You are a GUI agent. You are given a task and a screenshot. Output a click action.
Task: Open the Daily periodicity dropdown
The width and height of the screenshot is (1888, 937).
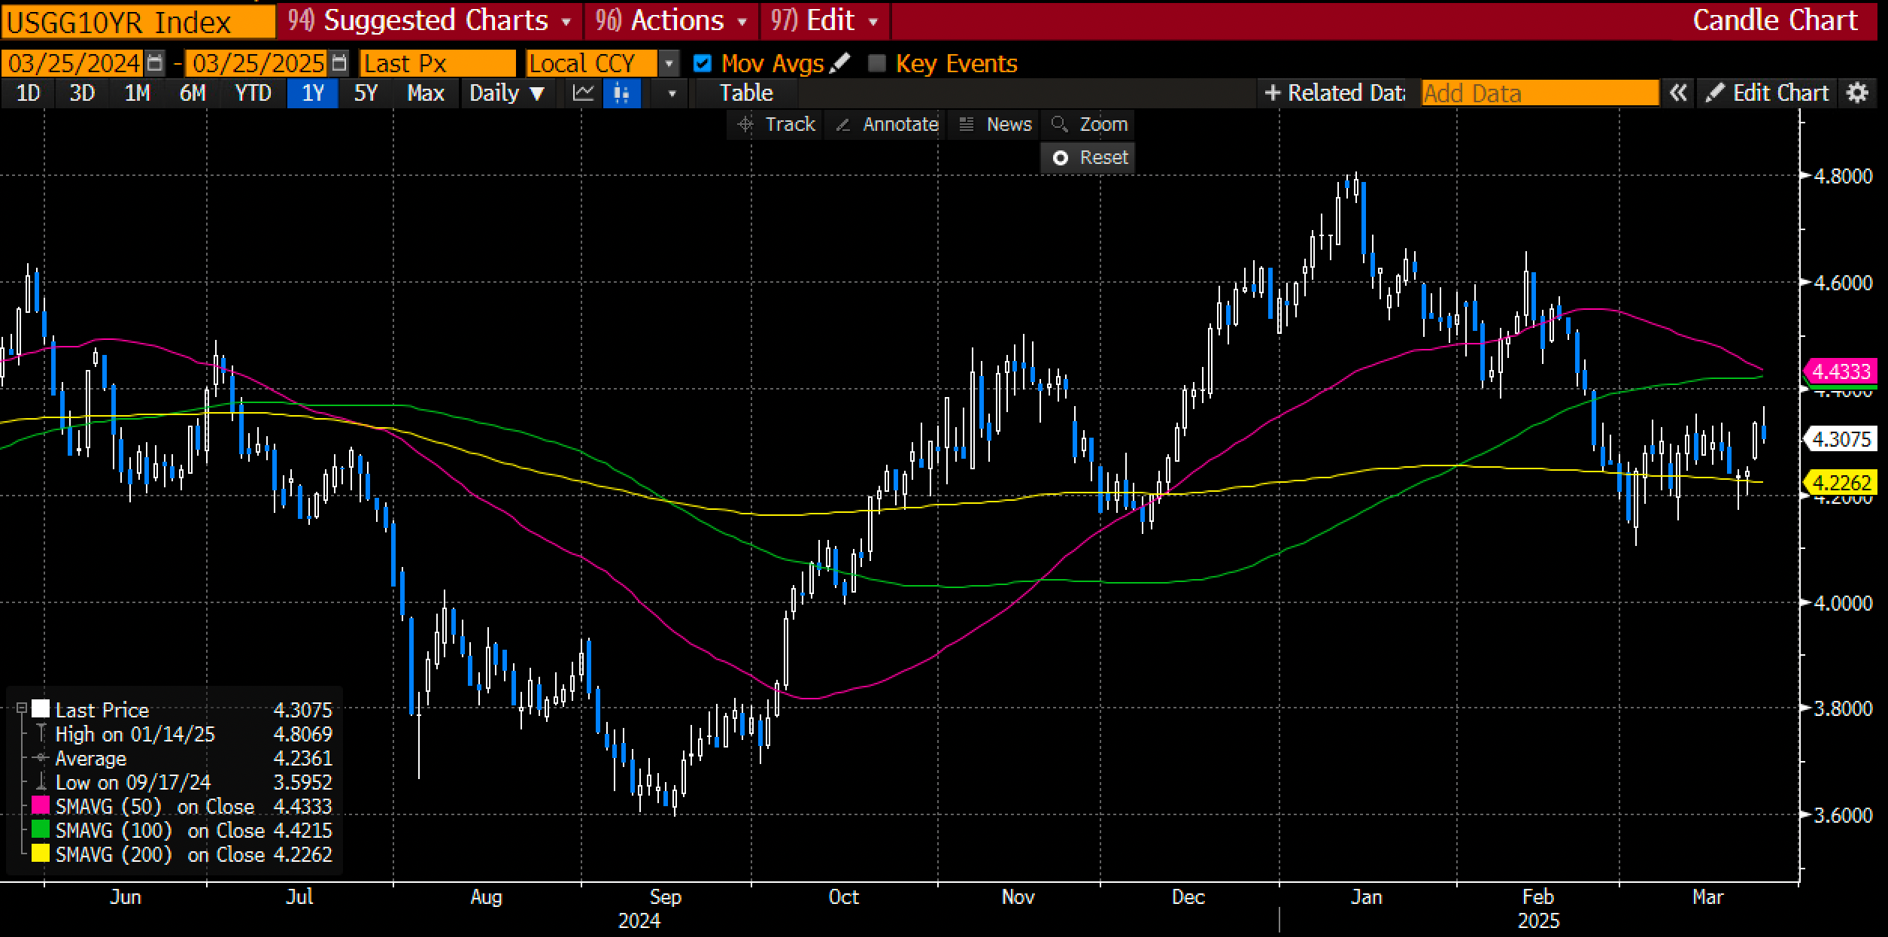coord(506,93)
